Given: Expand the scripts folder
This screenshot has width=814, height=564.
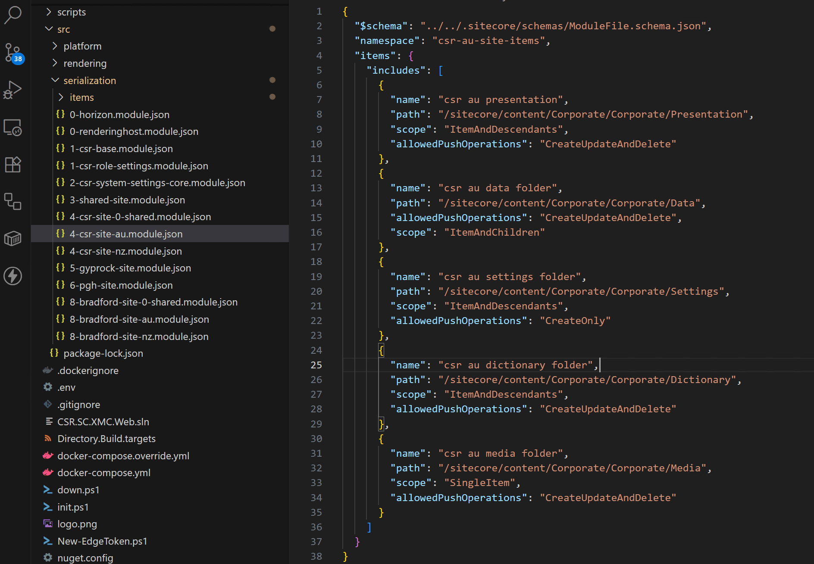Looking at the screenshot, I should 71,12.
